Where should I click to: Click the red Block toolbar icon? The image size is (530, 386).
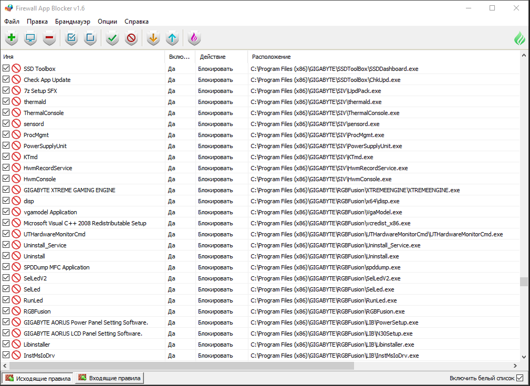coord(131,38)
